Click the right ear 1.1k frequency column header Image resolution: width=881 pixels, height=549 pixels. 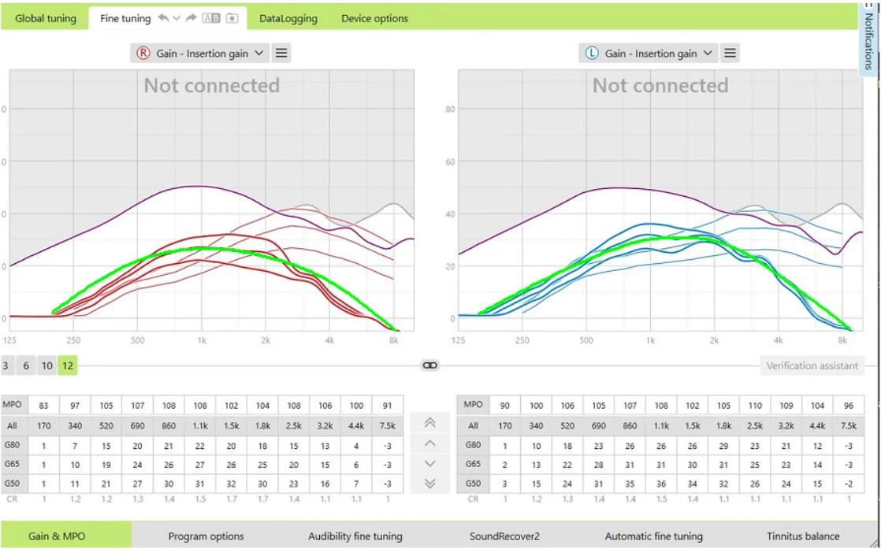click(x=200, y=426)
